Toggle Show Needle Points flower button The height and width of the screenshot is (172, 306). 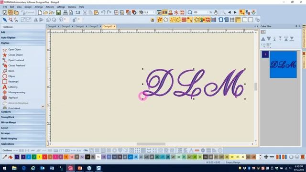(166, 20)
